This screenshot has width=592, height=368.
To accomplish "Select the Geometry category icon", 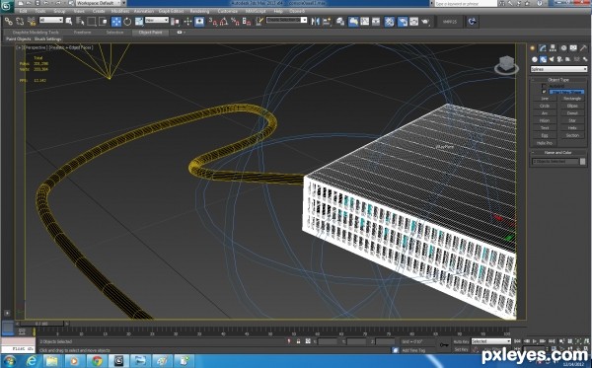I will point(535,59).
